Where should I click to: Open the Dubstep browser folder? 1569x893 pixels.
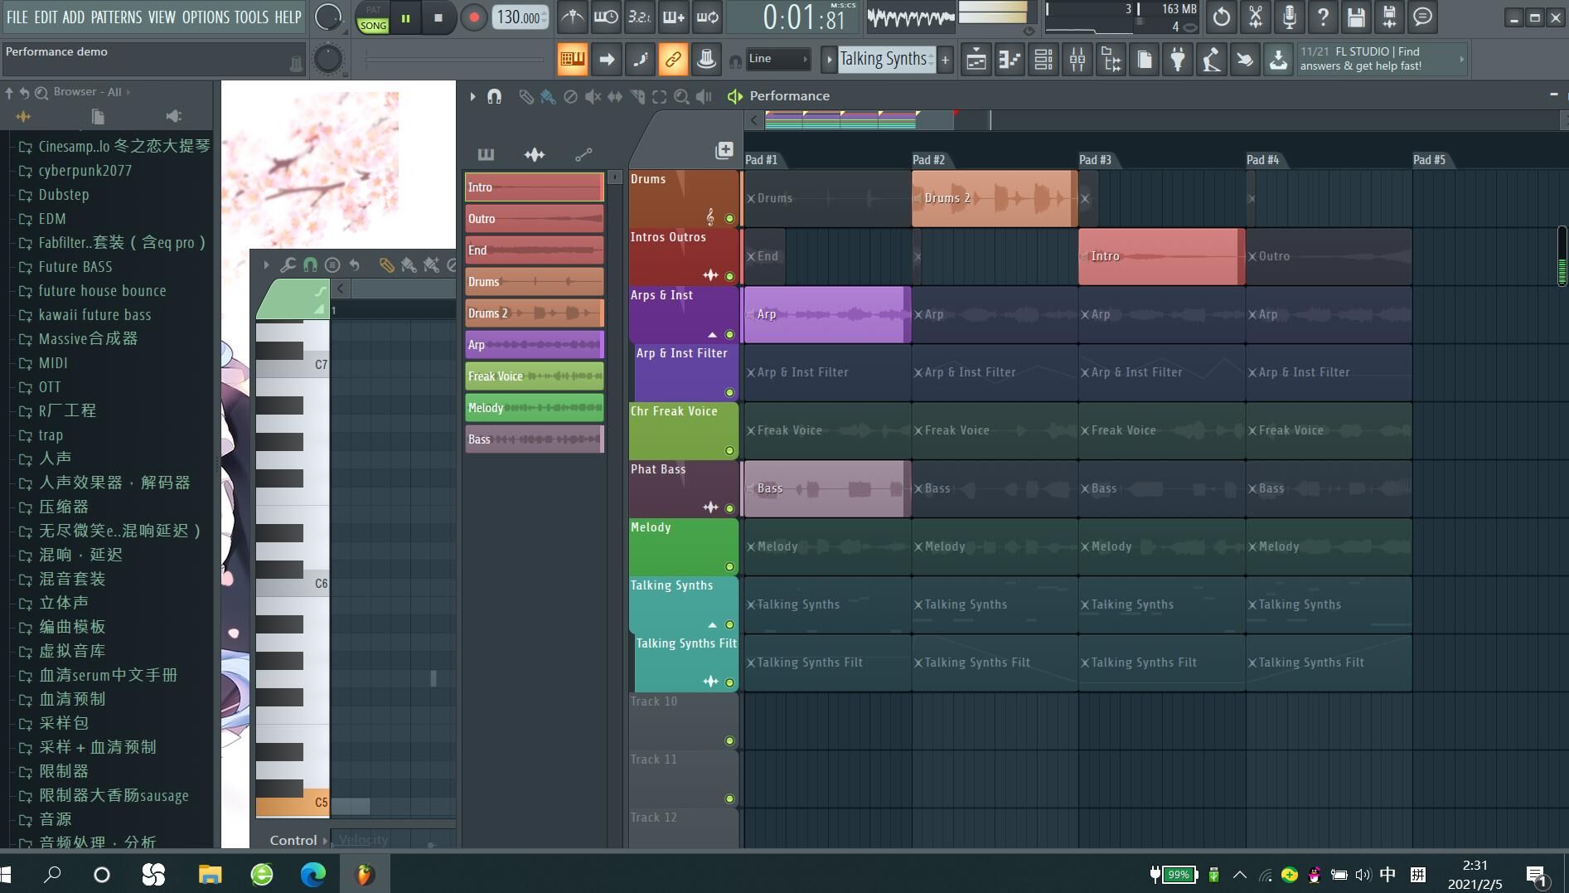[x=64, y=195]
